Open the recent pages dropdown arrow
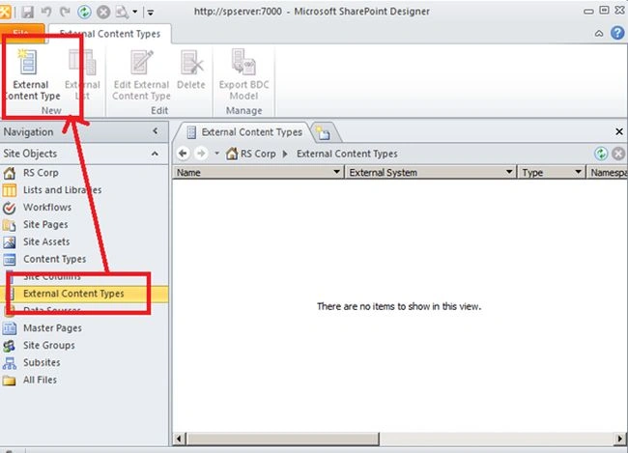 [x=216, y=153]
